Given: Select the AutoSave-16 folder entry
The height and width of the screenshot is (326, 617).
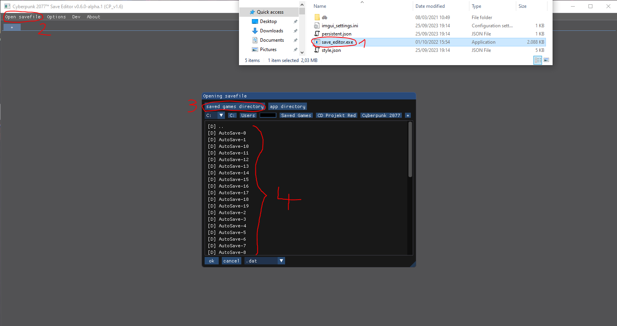Looking at the screenshot, I should click(307, 186).
